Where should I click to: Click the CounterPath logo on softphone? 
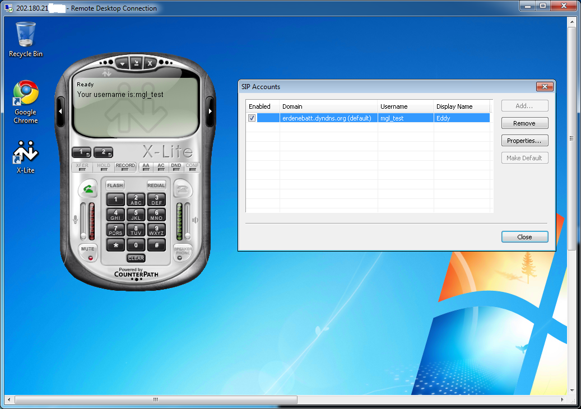(x=136, y=273)
